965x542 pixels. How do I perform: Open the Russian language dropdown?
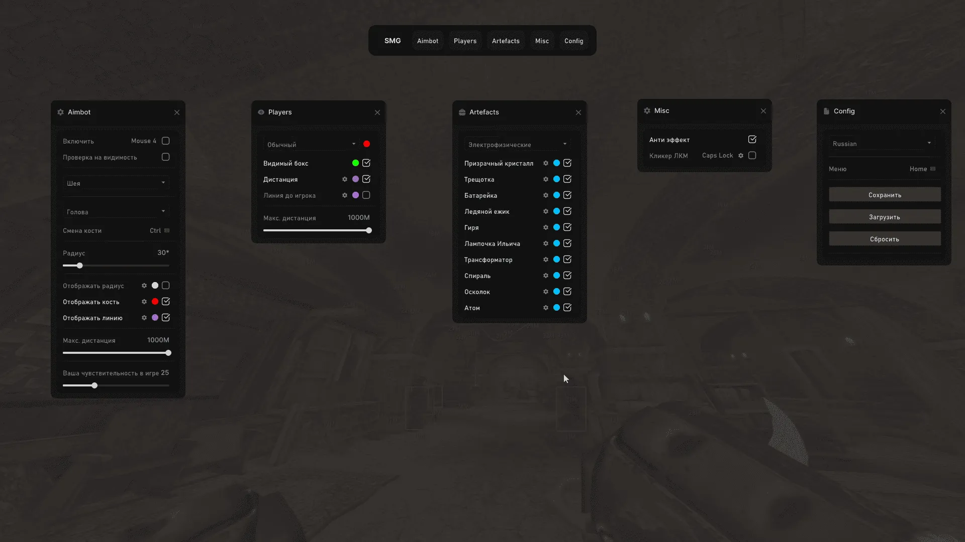pos(882,144)
